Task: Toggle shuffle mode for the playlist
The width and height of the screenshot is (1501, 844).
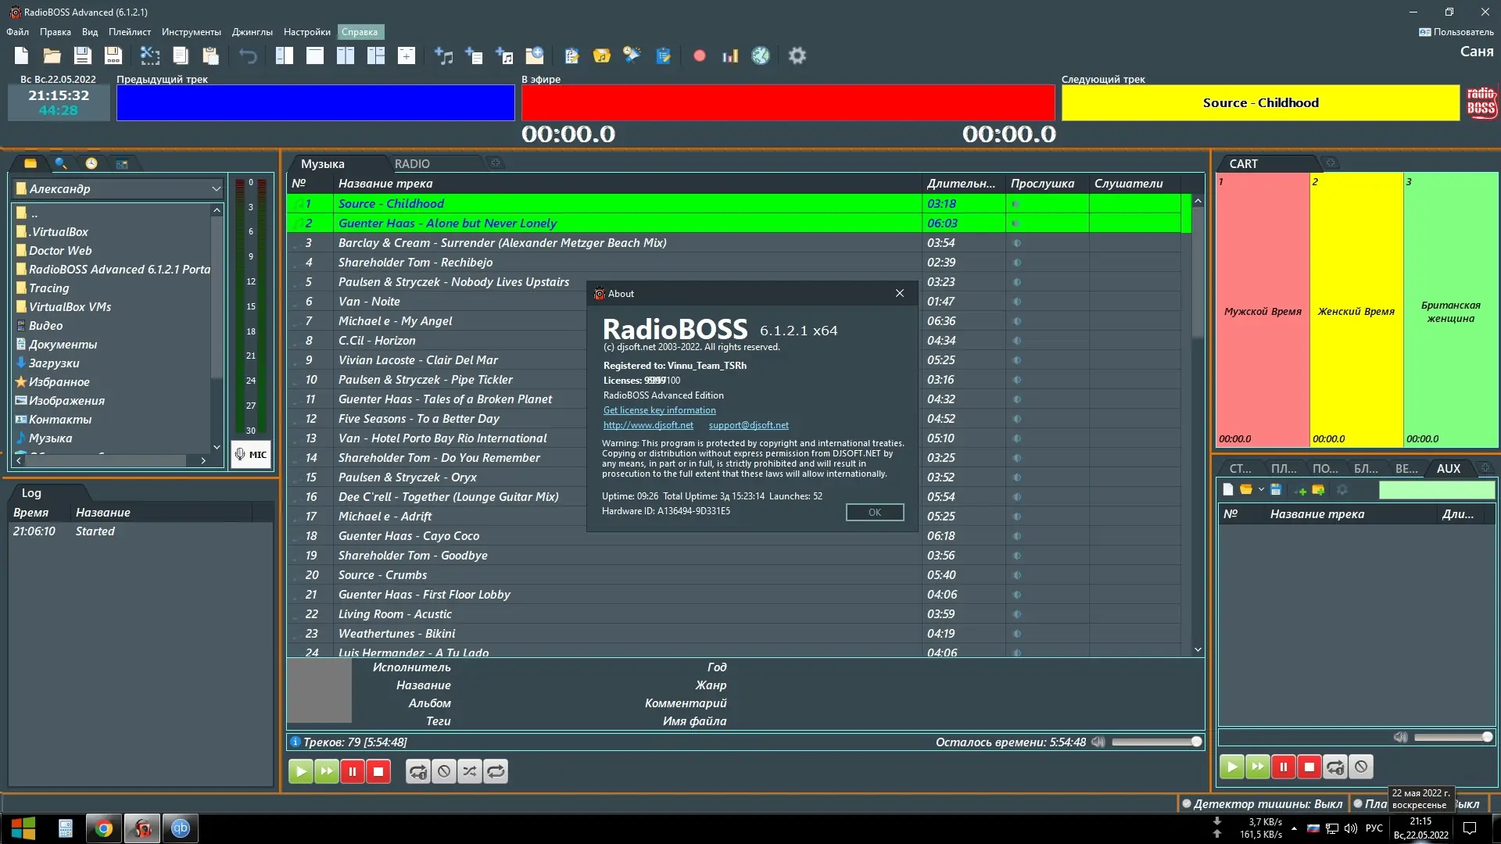Action: (x=470, y=771)
